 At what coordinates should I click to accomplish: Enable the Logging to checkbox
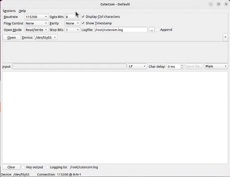coord(48,167)
